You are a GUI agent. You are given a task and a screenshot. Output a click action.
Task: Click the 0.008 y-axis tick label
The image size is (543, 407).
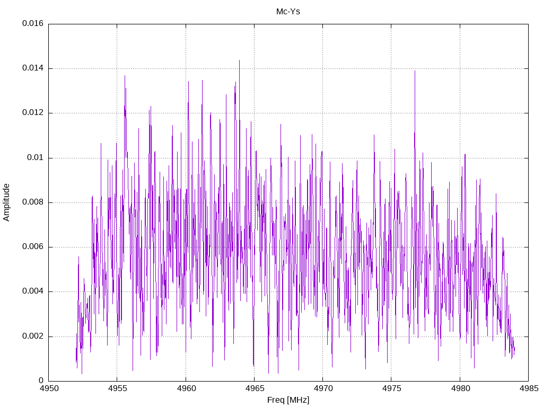(33, 202)
